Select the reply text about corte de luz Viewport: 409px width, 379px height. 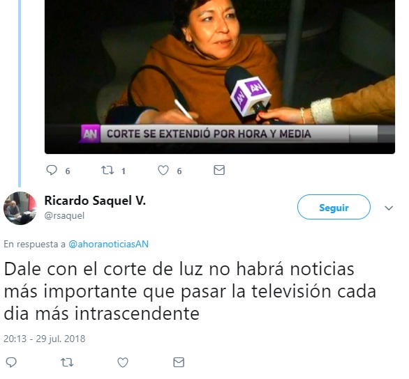190,291
